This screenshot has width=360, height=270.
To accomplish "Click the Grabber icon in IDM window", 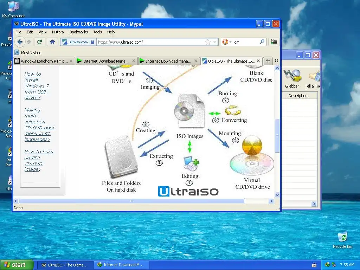I will [x=292, y=78].
